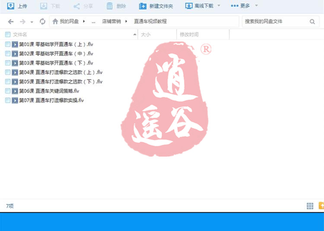Check the box for 第02课 file

(x=8, y=54)
